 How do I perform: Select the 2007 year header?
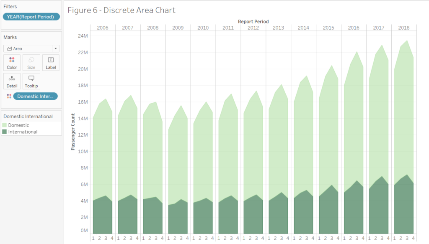128,28
